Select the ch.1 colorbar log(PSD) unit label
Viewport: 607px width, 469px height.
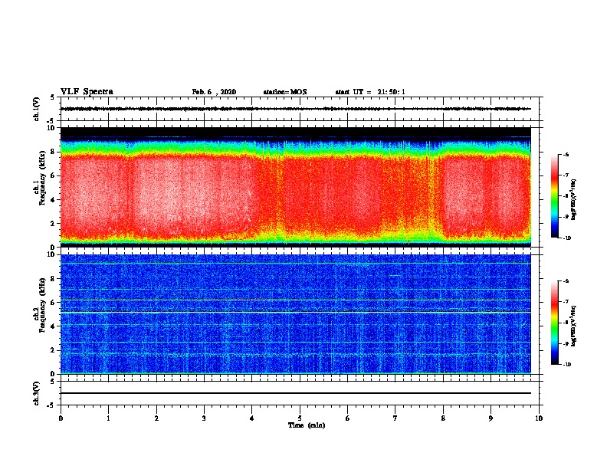click(x=574, y=200)
